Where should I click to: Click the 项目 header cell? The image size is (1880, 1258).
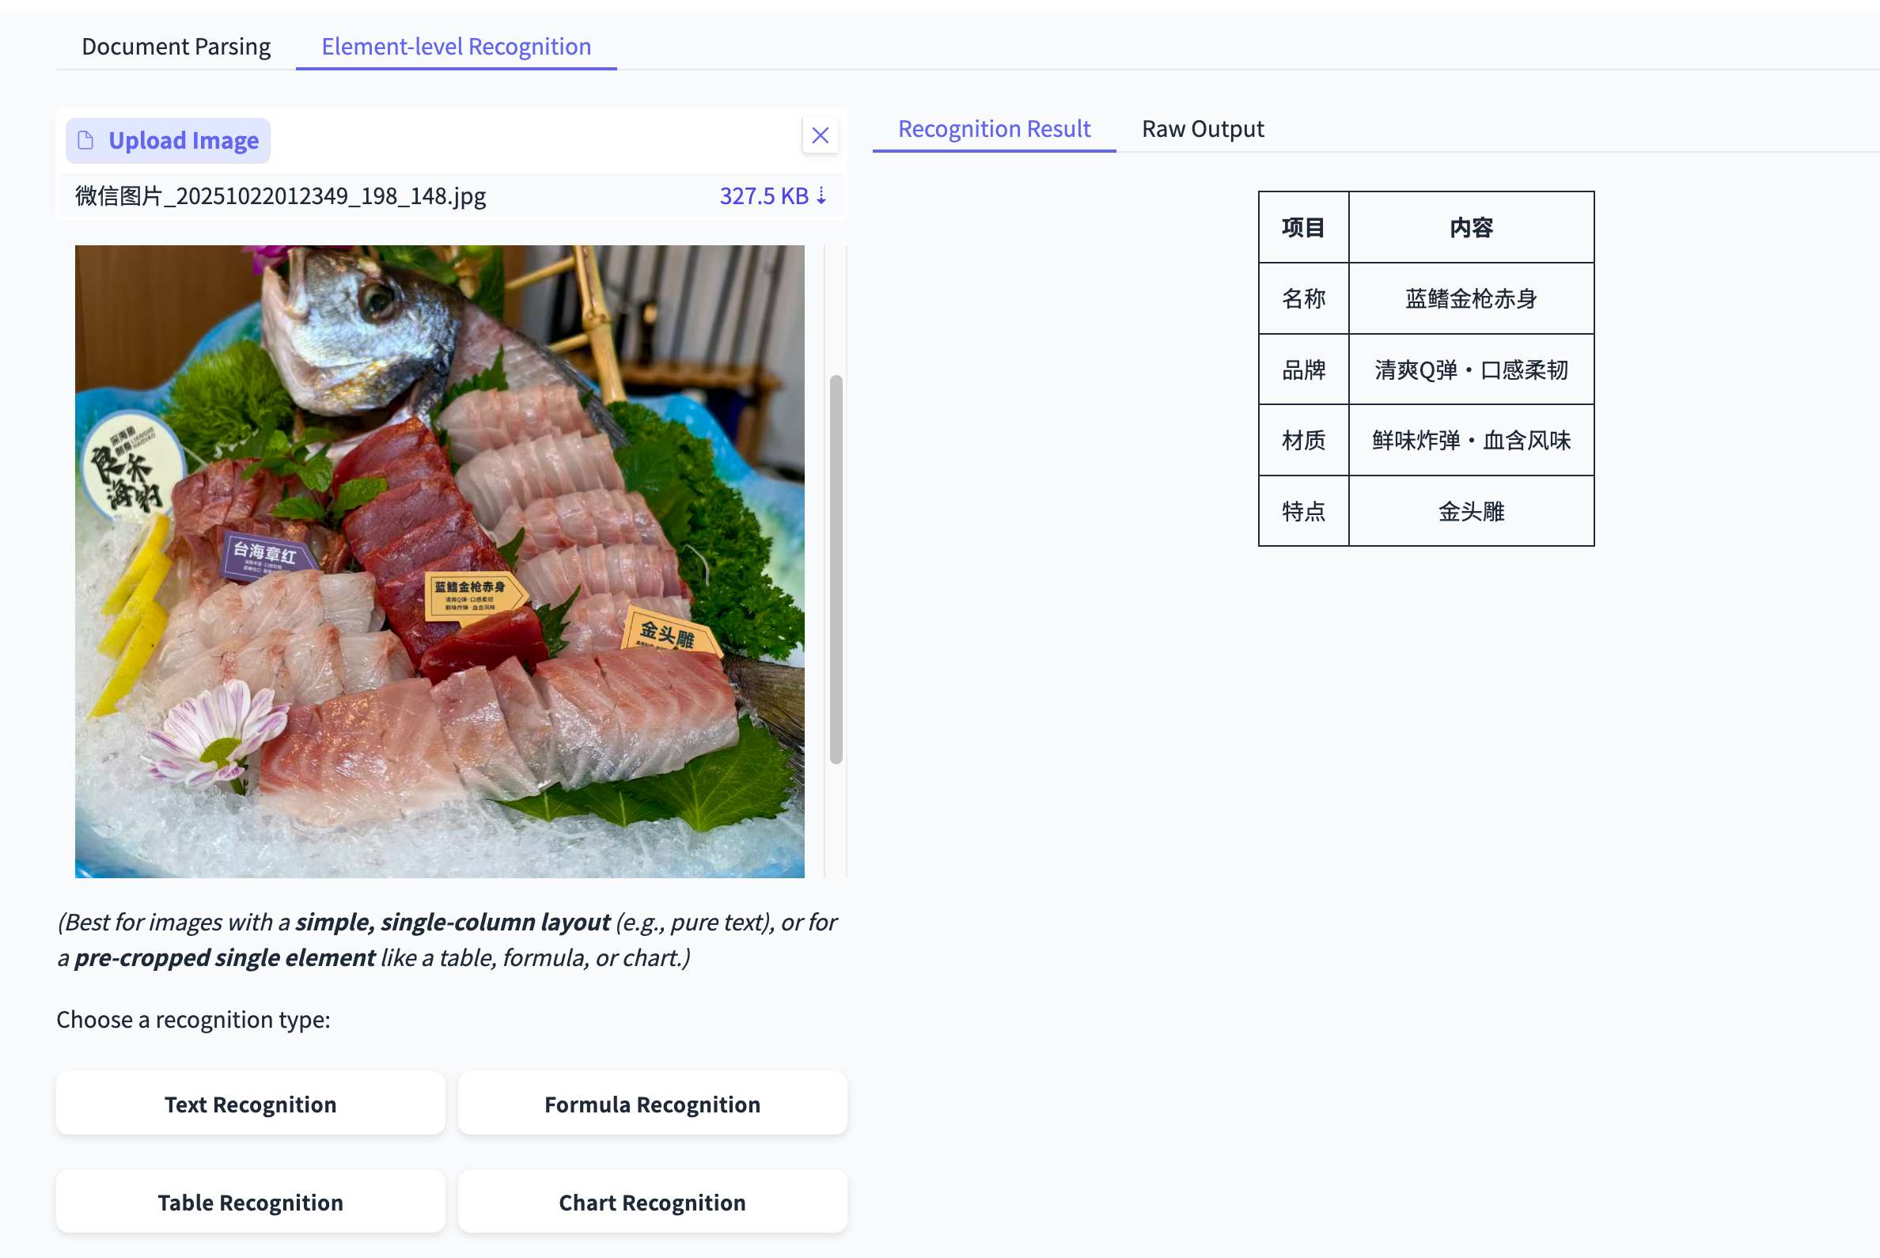click(x=1302, y=228)
